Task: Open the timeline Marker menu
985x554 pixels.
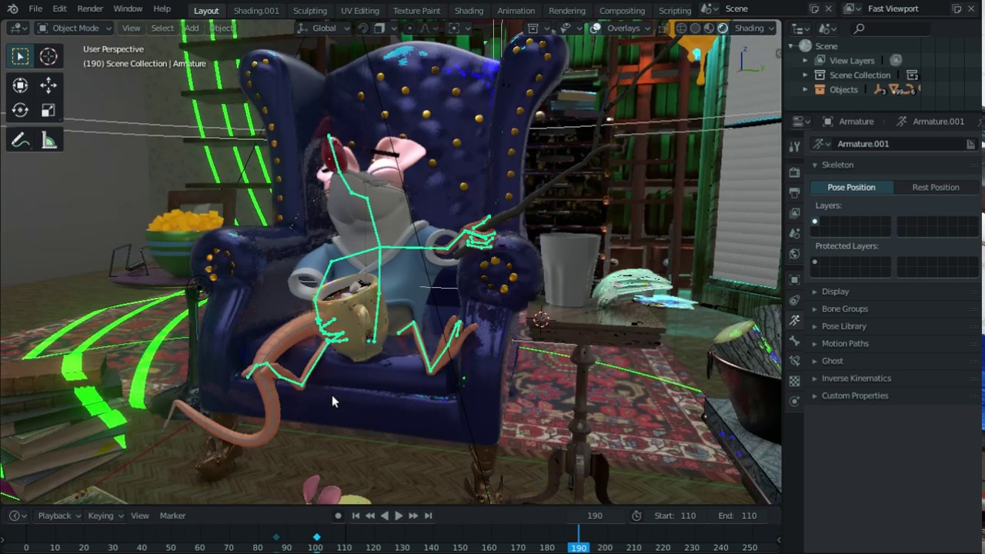Action: pyautogui.click(x=172, y=516)
